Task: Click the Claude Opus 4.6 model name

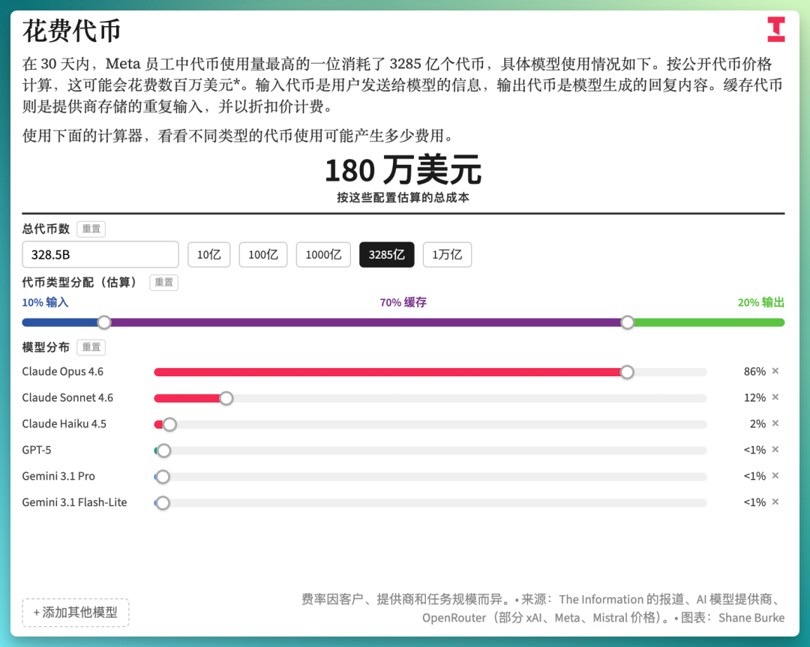Action: [62, 372]
